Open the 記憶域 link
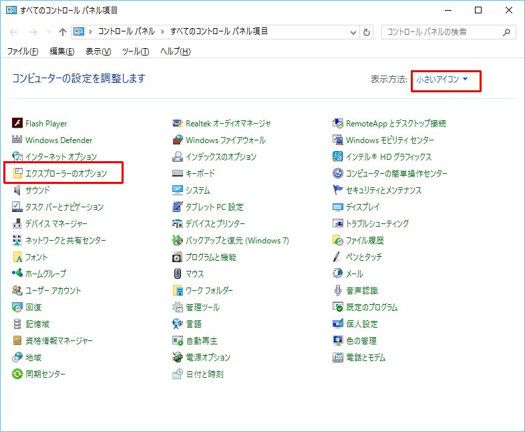 point(37,324)
